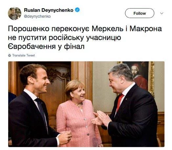Open the attached photo of three politicians
Screen dimensions: 172x150
click(x=86, y=104)
